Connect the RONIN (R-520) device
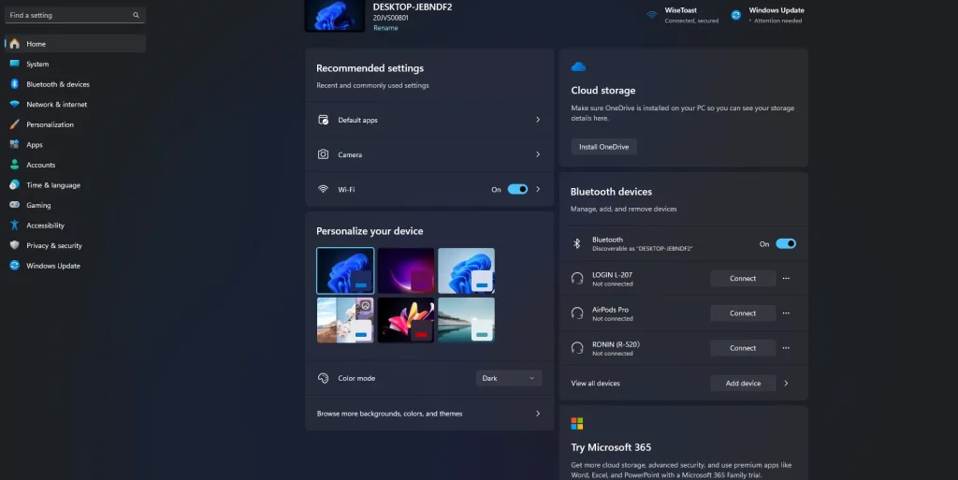Image resolution: width=958 pixels, height=480 pixels. [742, 348]
